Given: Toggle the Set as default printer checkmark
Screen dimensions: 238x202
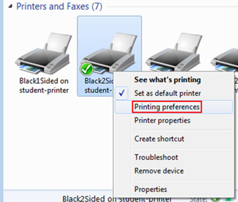Looking at the screenshot, I should pos(122,93).
